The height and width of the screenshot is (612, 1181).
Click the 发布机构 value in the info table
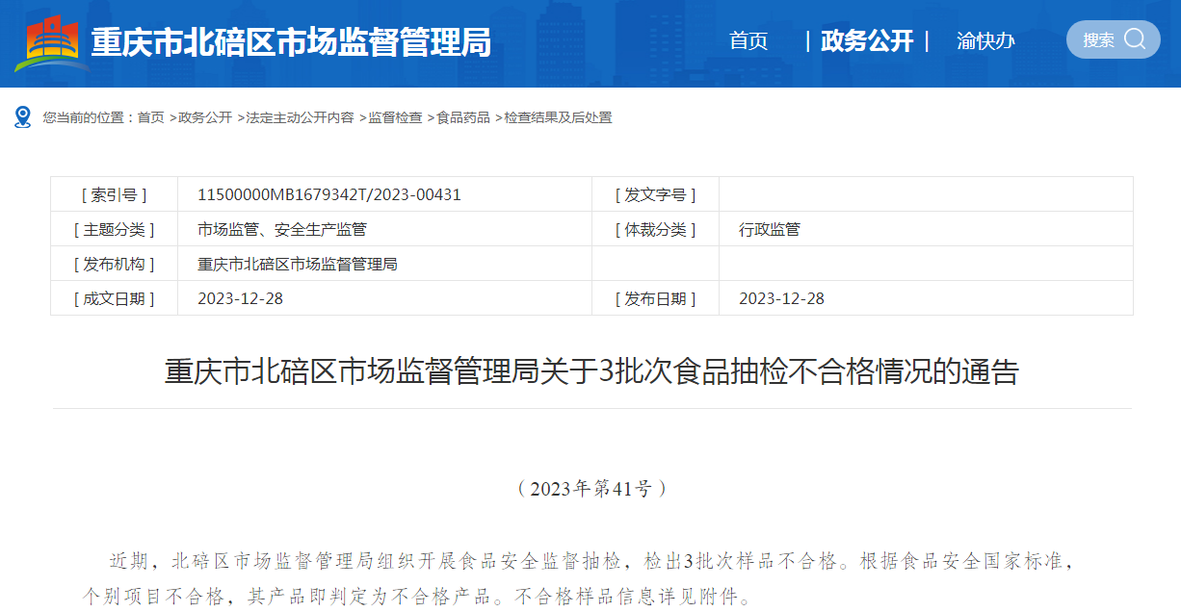point(297,264)
